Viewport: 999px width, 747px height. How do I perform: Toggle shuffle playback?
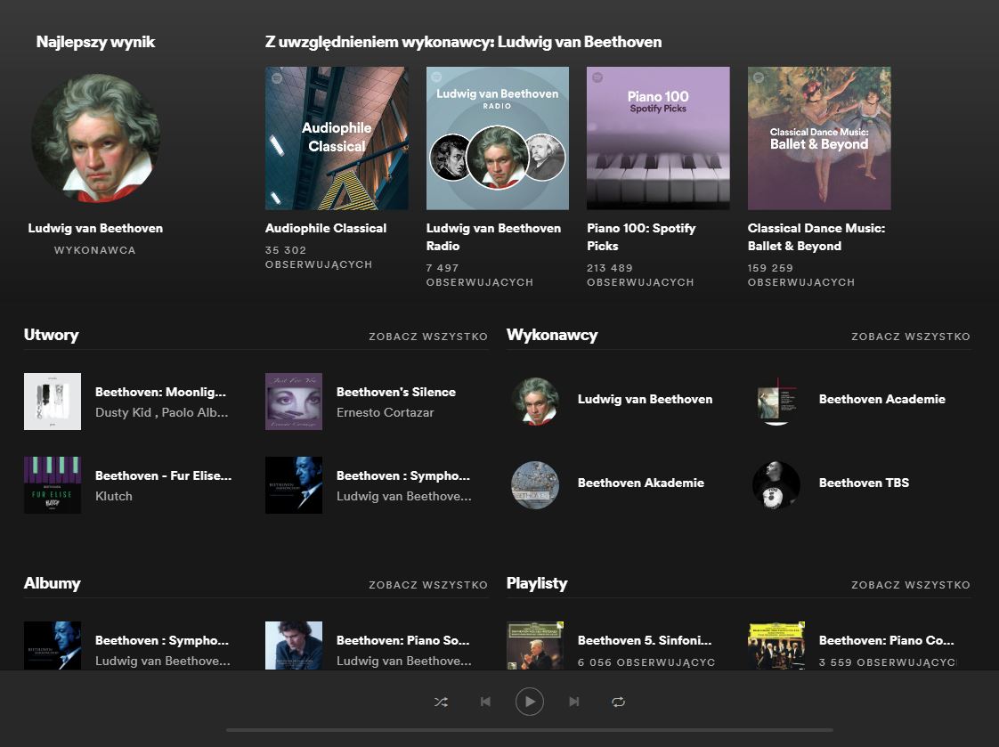click(441, 702)
